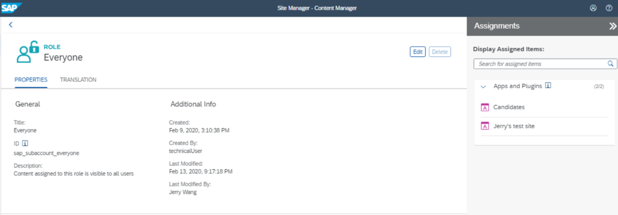The height and width of the screenshot is (215, 618).
Task: Click the search magnifier icon
Action: 610,64
